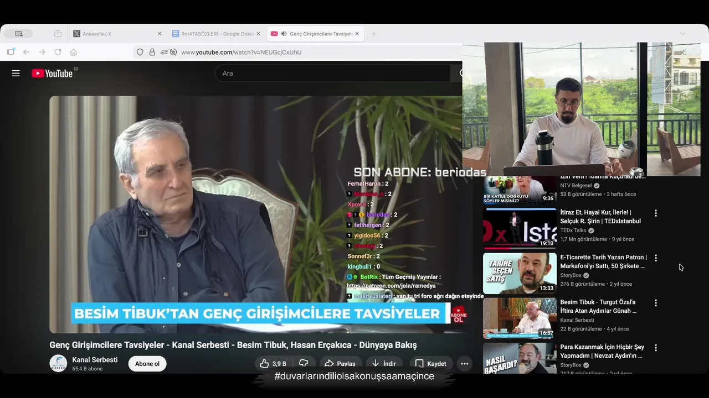Open the site permissions icon in address bar
This screenshot has width=709, height=398.
click(165, 52)
